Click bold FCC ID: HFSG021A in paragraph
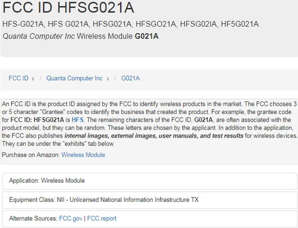This screenshot has height=228, width=298. (x=37, y=120)
